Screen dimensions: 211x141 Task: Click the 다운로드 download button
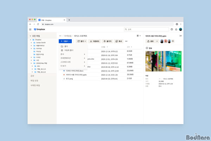coord(95,41)
